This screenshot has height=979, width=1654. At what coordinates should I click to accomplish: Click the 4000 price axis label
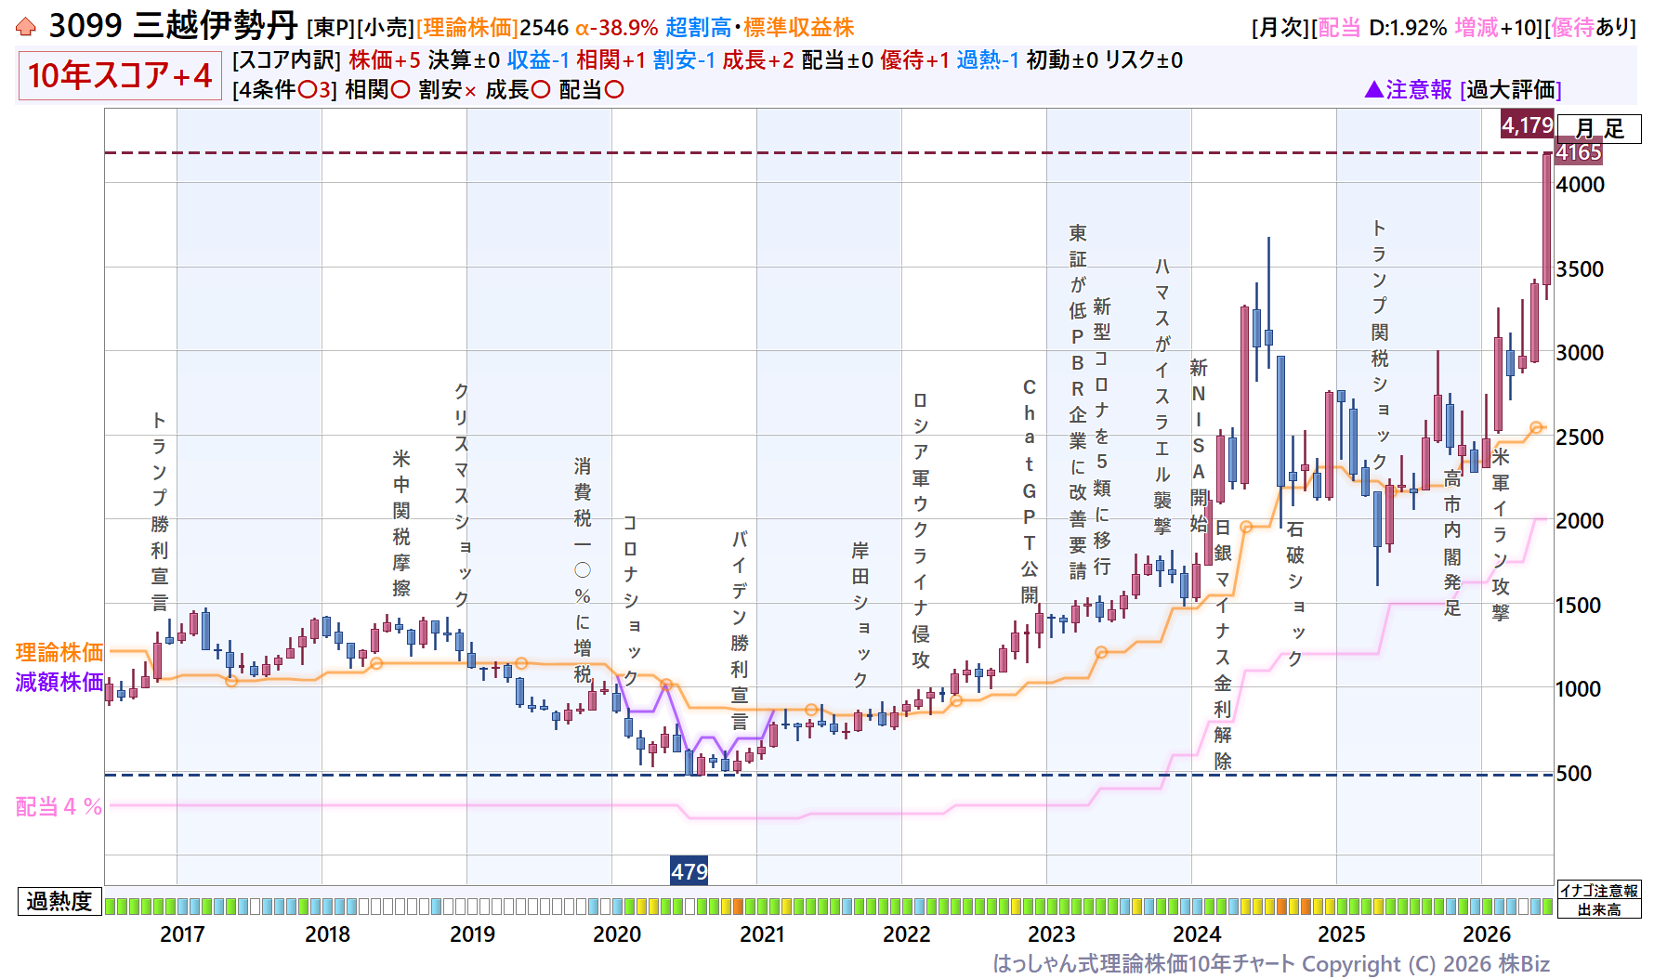click(x=1580, y=185)
